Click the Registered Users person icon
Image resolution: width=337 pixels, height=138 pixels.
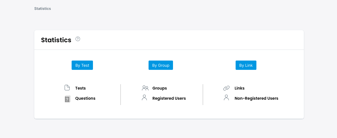pos(144,98)
